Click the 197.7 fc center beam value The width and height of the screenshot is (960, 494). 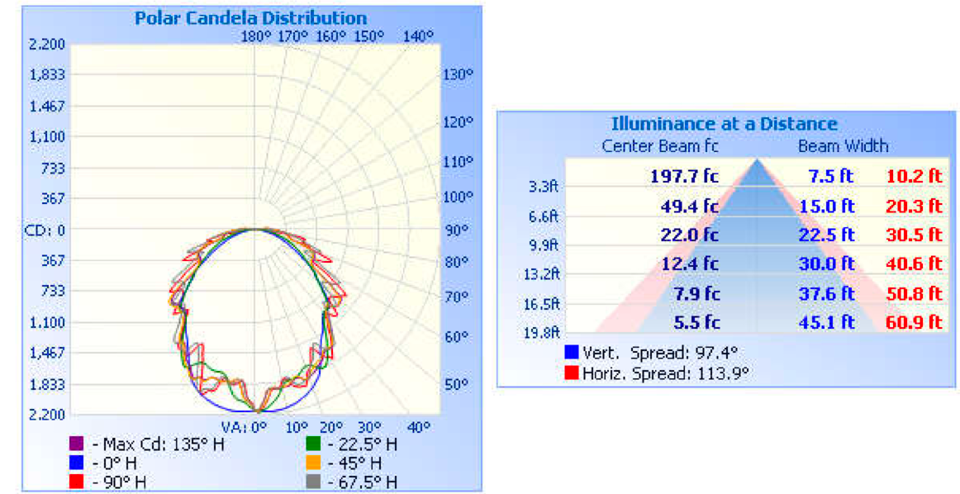(x=685, y=176)
